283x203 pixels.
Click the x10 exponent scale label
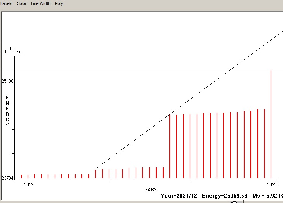click(8, 51)
